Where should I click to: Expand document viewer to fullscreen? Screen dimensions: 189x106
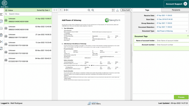click(x=113, y=10)
